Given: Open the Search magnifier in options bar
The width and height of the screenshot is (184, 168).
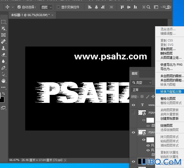Looking at the screenshot, I should point(148,7).
